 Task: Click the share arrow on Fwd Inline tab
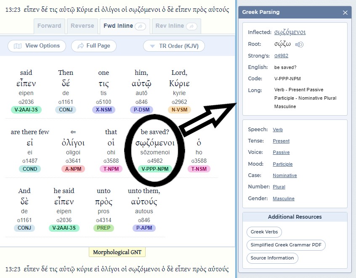pyautogui.click(x=141, y=26)
